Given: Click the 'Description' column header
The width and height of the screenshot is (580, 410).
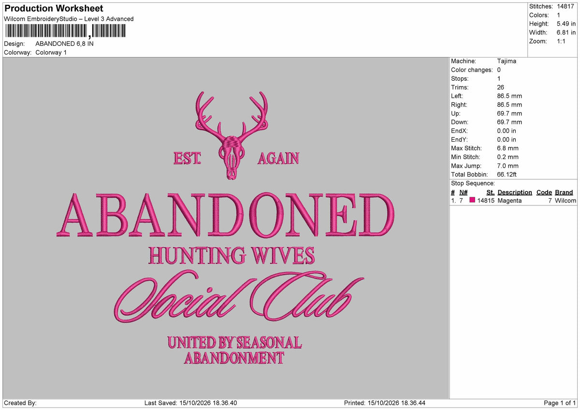Looking at the screenshot, I should pyautogui.click(x=515, y=192).
